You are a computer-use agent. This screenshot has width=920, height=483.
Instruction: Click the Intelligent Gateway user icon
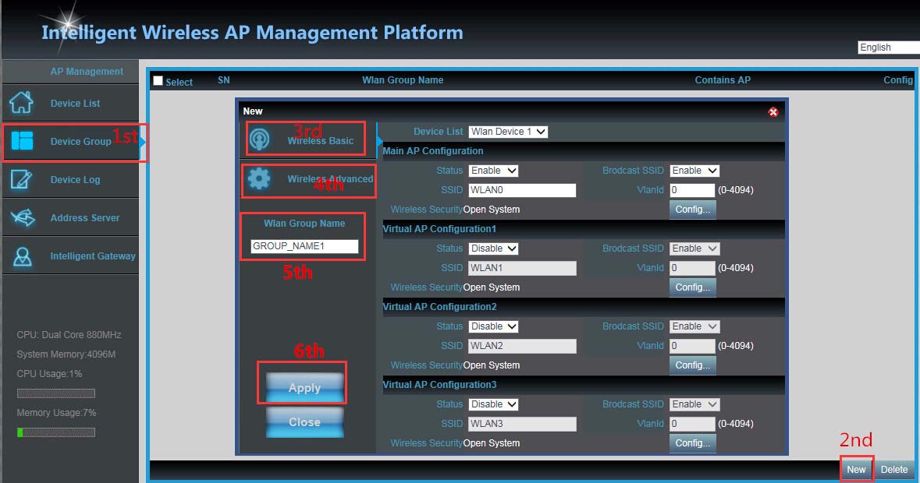(x=23, y=256)
